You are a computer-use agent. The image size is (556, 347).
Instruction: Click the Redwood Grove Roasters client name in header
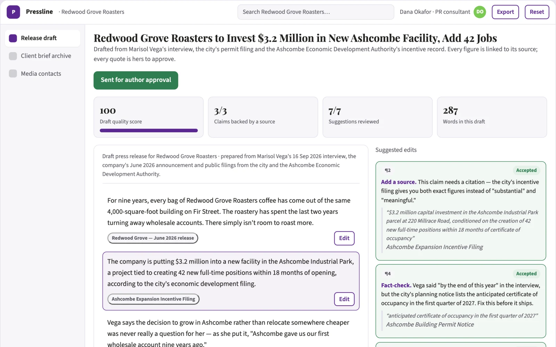coord(93,12)
